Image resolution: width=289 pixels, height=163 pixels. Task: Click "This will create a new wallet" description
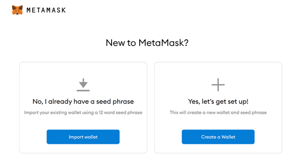pyautogui.click(x=218, y=112)
